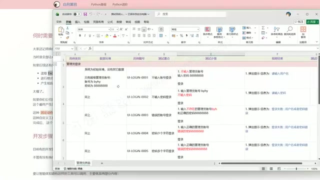Collapse the row group minus button
The width and height of the screenshot is (320, 180).
[x=55, y=64]
